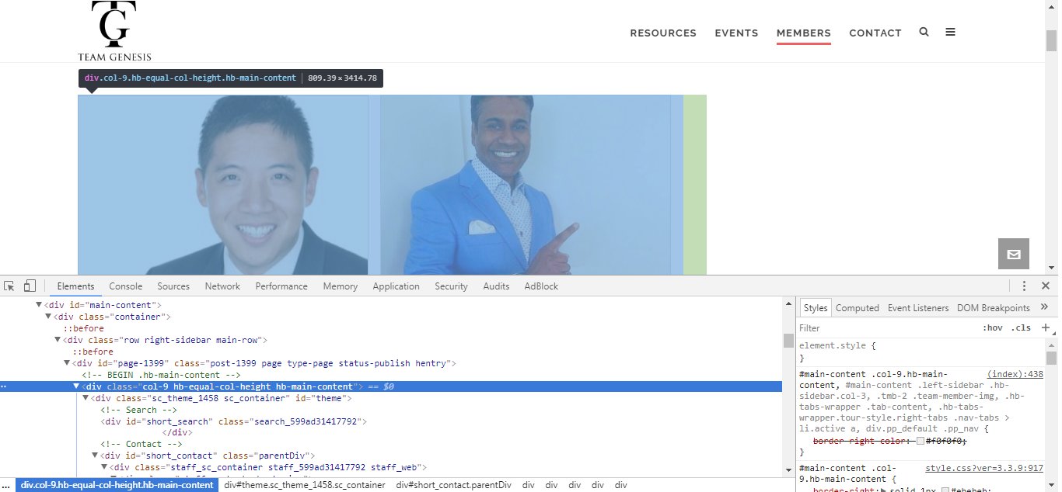The height and width of the screenshot is (492, 1062).
Task: Switch to the Memory tab
Action: pos(341,286)
